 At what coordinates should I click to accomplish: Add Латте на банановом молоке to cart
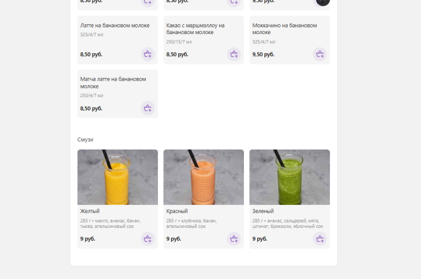(147, 54)
